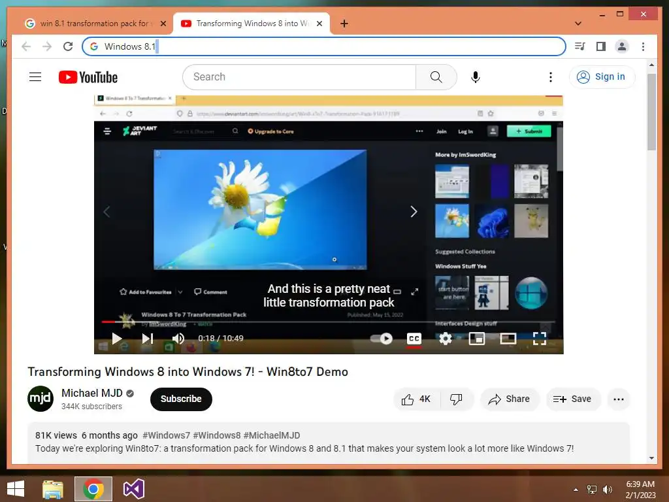Go to the YouTube home logo
The image size is (669, 502).
coord(88,77)
